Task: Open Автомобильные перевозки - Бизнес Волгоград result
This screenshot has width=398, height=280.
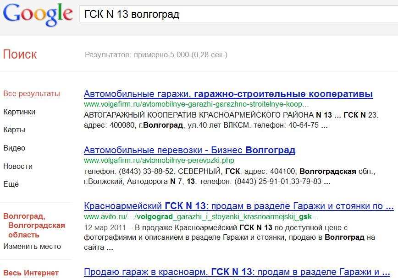Action: (x=189, y=151)
